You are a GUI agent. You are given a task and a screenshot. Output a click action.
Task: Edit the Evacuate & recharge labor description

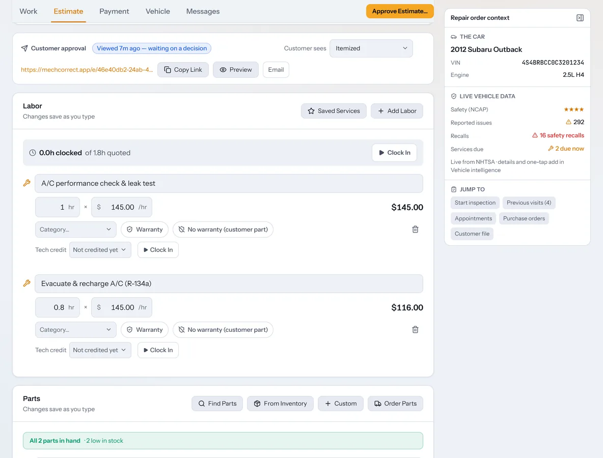tap(229, 283)
